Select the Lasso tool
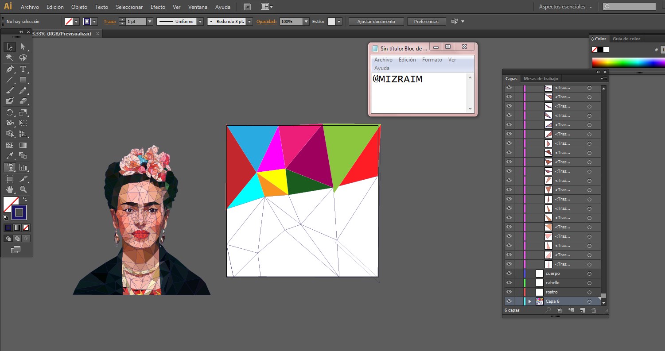This screenshot has width=665, height=351. click(x=23, y=58)
